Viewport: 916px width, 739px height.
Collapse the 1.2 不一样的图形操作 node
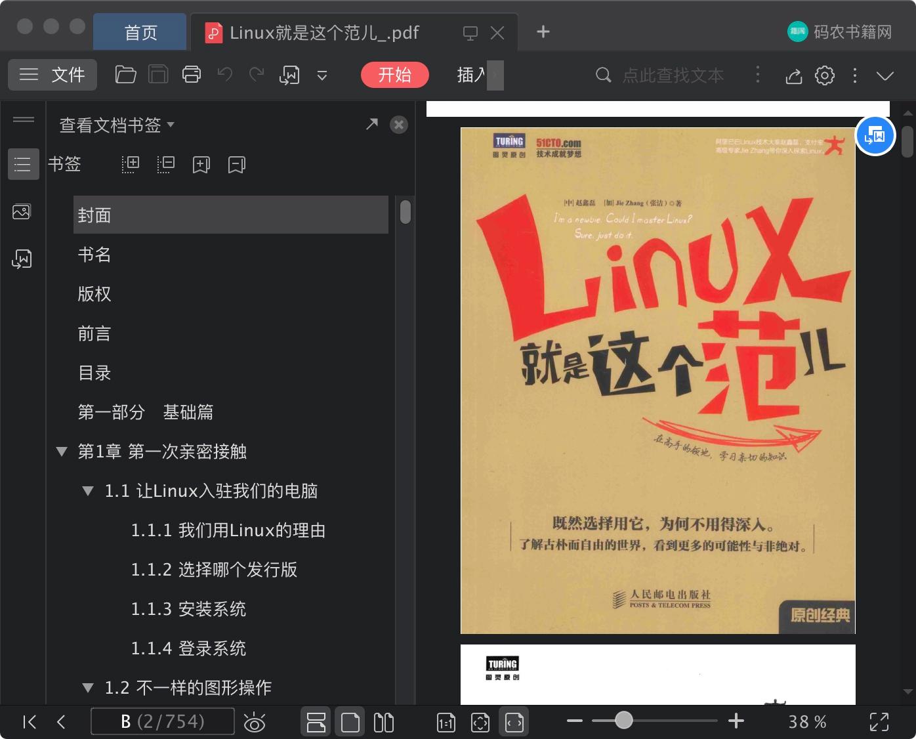(x=88, y=688)
